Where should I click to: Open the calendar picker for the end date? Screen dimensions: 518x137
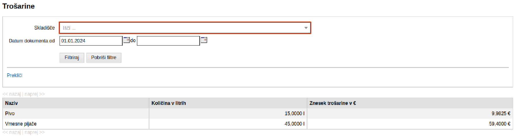pos(204,40)
